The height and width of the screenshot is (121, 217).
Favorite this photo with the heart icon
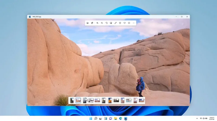tap(125, 23)
